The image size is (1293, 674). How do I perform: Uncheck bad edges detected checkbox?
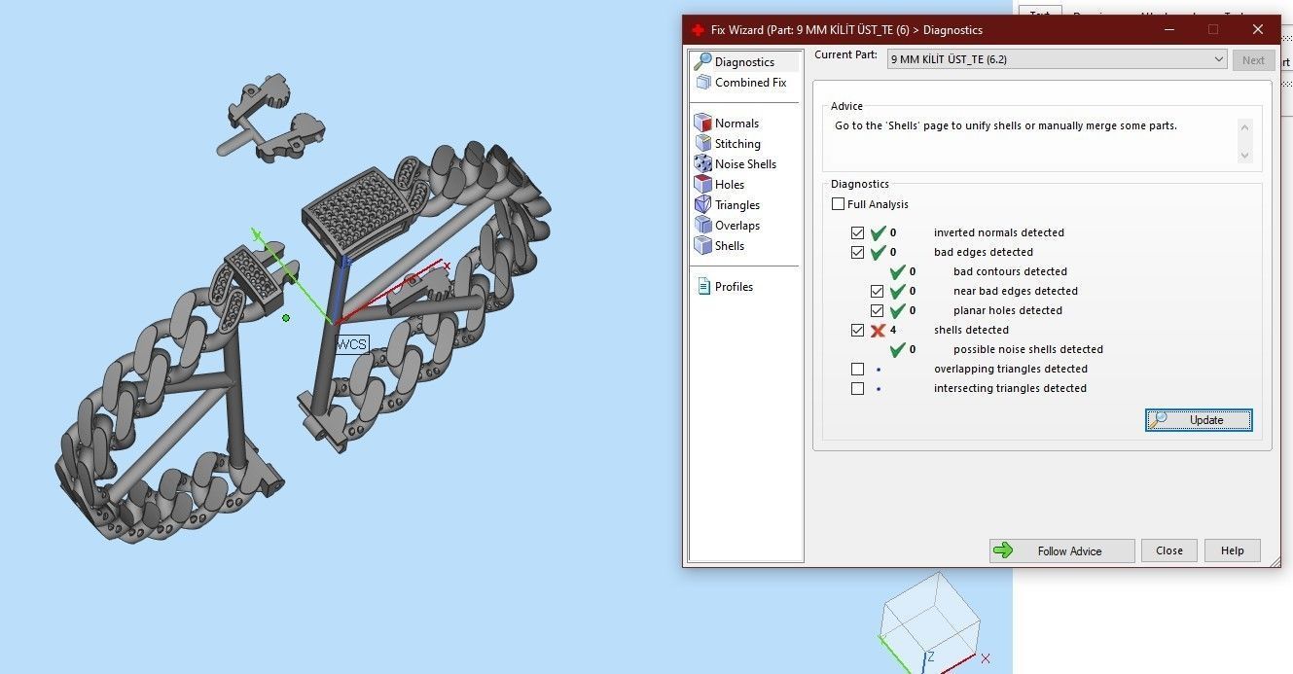coord(857,253)
